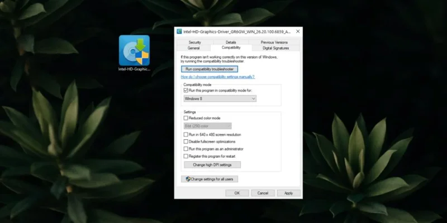The image size is (447, 223).
Task: Click the shield icon on Change settings button
Action: click(x=188, y=179)
